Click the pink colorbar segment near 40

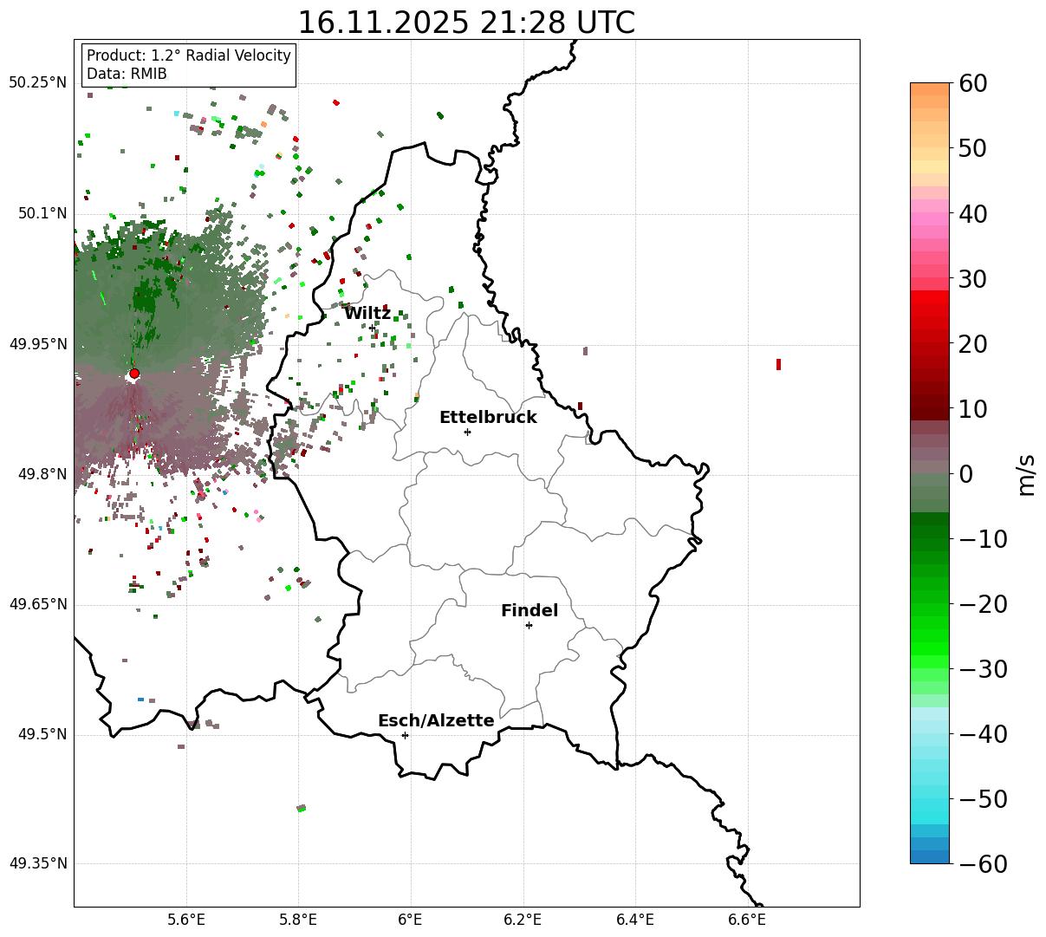[930, 219]
